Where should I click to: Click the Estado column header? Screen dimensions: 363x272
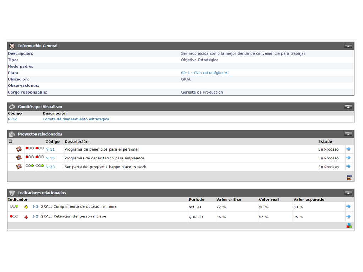(x=325, y=142)
